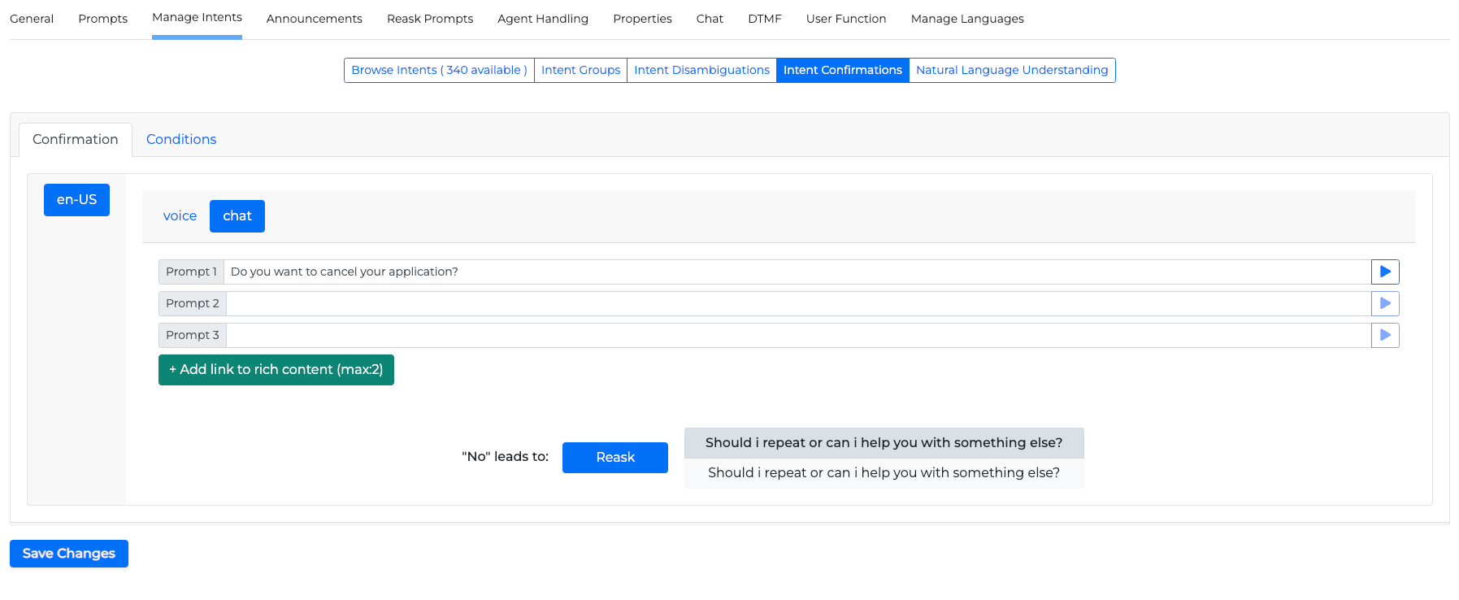Image resolution: width=1459 pixels, height=600 pixels.
Task: Open the Manage Languages menu
Action: point(966,19)
